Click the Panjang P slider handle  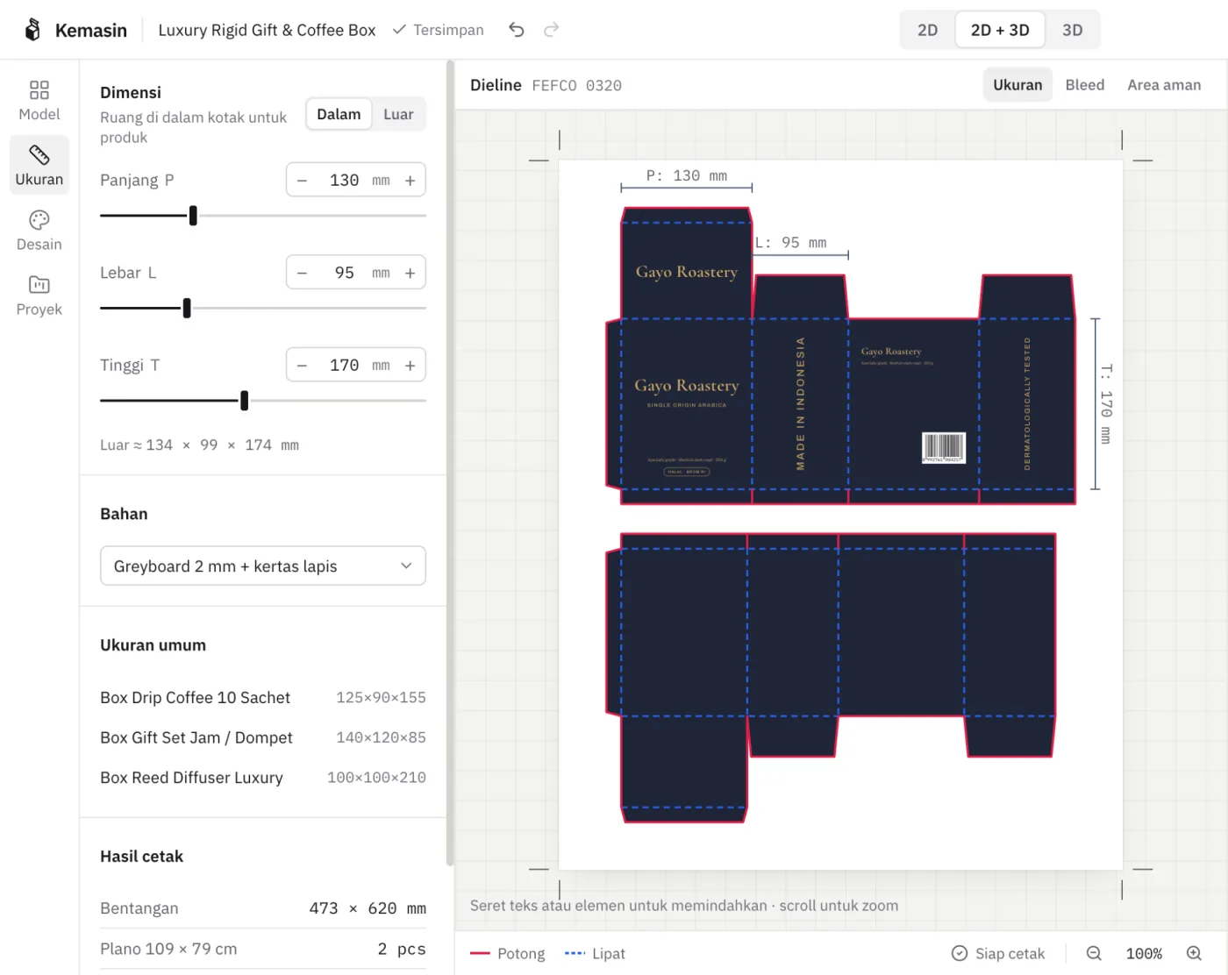[193, 216]
